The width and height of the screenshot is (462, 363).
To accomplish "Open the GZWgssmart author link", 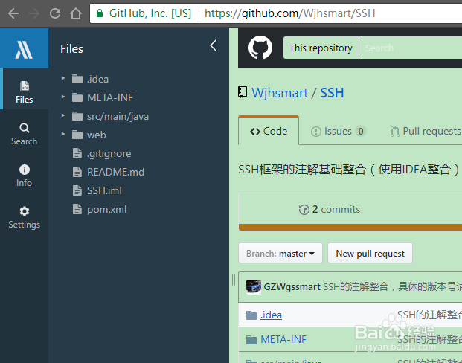I will point(292,286).
